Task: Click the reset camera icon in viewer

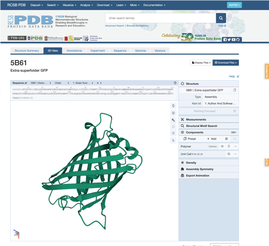Action: click(174, 106)
